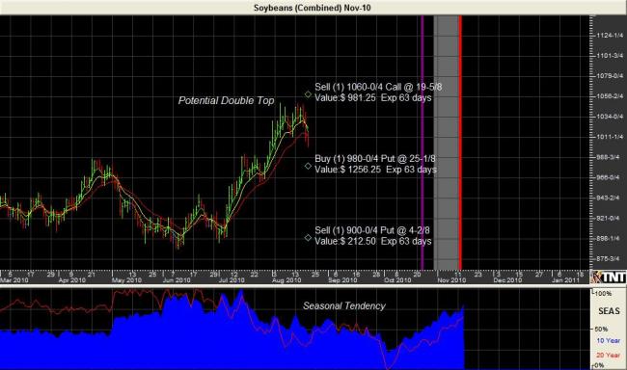Click the 1079-0/4 price axis label

[610, 75]
